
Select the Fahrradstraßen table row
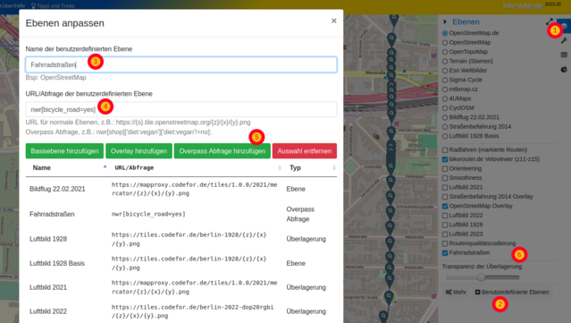click(181, 214)
